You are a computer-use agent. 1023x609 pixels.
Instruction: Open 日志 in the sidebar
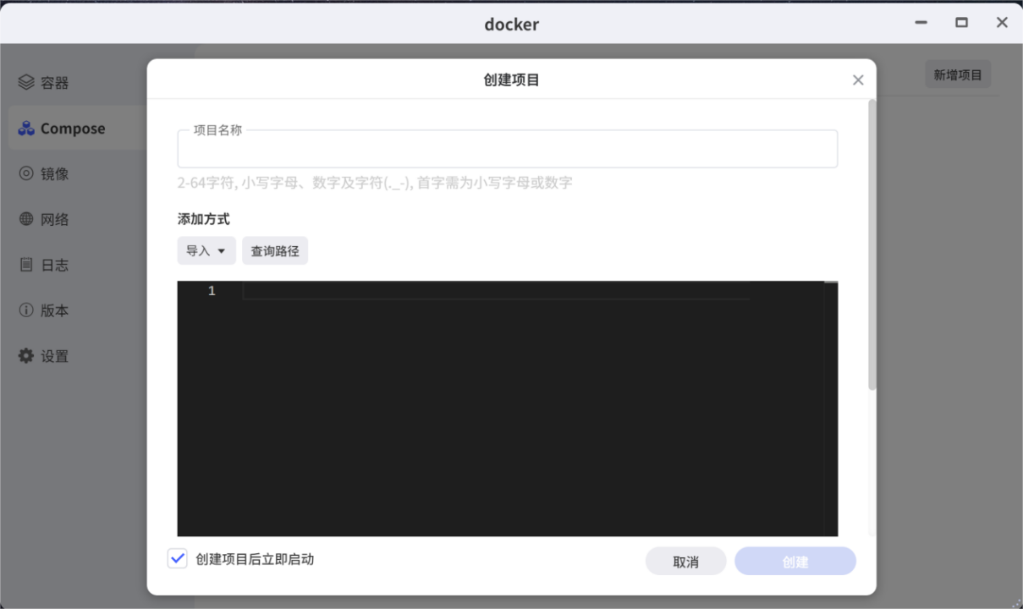click(54, 265)
